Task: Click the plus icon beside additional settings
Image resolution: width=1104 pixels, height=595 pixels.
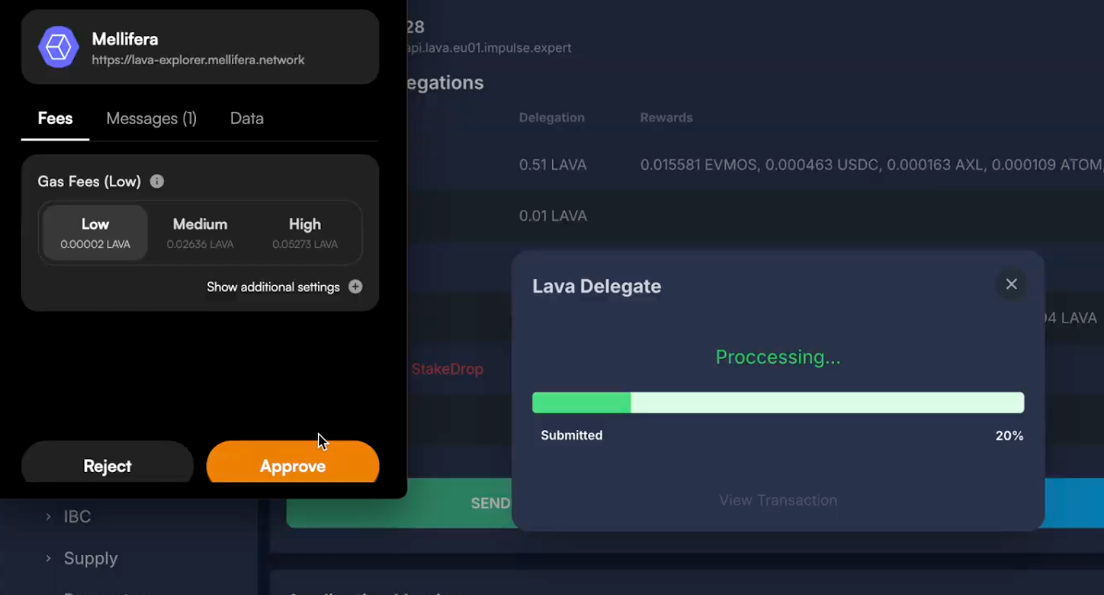Action: (x=355, y=286)
